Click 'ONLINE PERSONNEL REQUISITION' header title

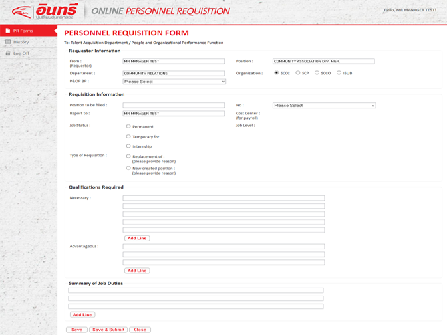click(x=160, y=11)
